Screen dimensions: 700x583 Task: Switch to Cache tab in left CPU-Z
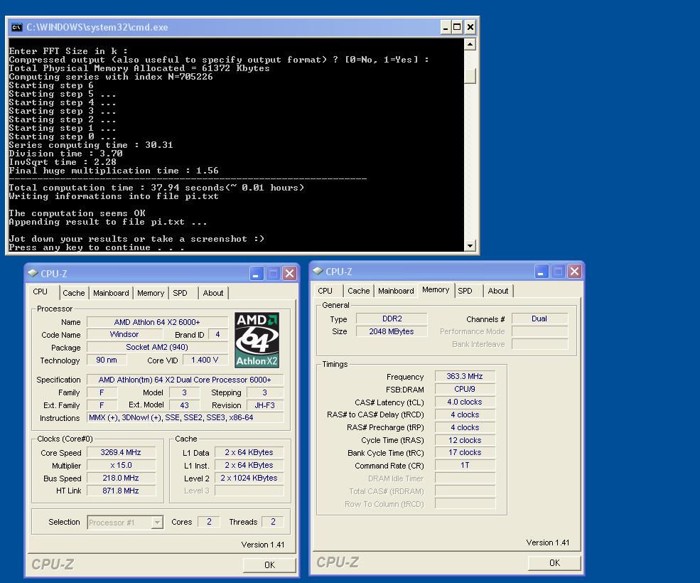coord(74,293)
